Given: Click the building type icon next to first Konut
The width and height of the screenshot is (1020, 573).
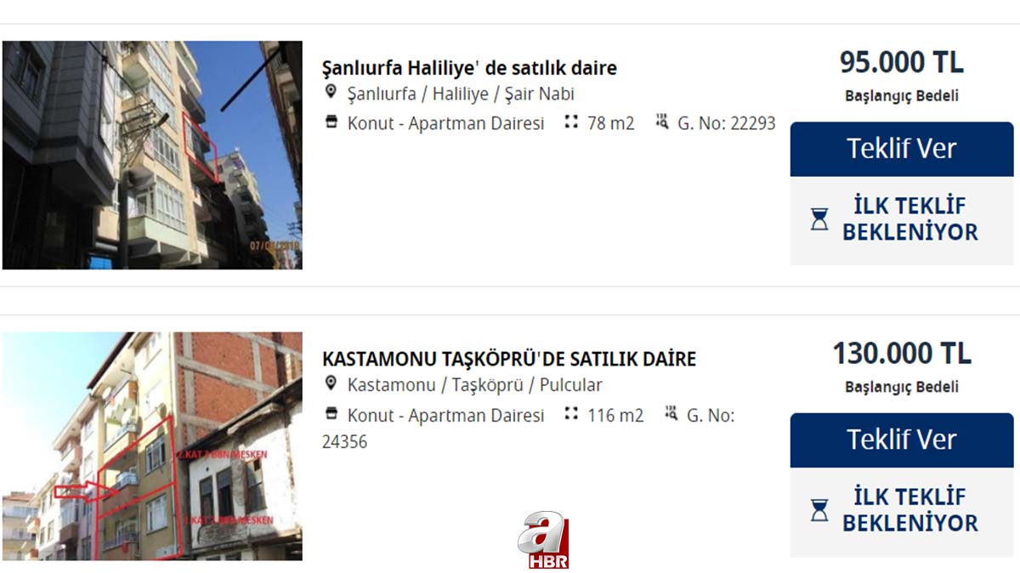Looking at the screenshot, I should (x=331, y=122).
